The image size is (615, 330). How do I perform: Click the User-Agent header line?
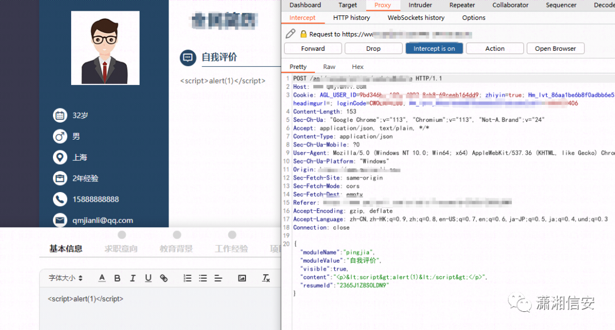(x=454, y=153)
